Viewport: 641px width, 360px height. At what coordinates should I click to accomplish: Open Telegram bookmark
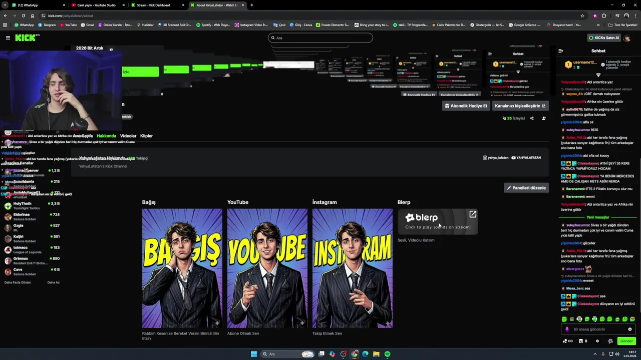(47, 24)
